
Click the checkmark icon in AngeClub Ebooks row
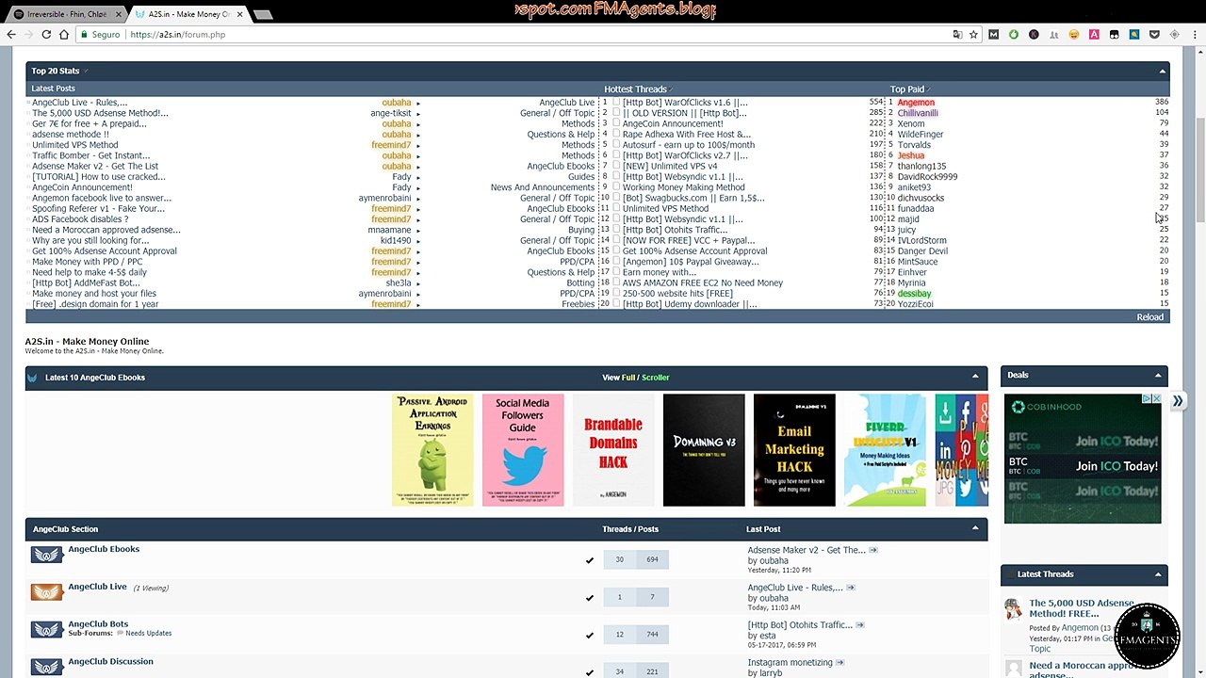pyautogui.click(x=590, y=560)
